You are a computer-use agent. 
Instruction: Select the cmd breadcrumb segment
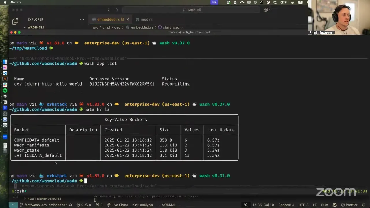pos(106,27)
